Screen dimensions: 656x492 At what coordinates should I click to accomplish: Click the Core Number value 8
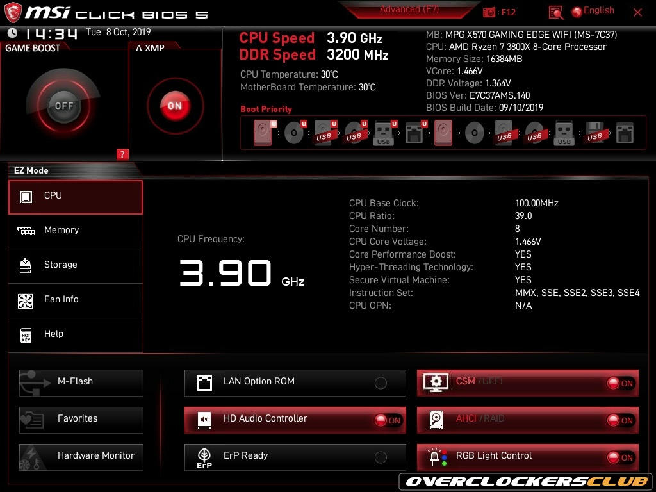(518, 229)
